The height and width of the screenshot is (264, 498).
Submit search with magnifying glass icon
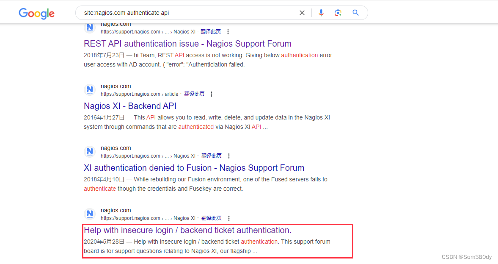(356, 13)
